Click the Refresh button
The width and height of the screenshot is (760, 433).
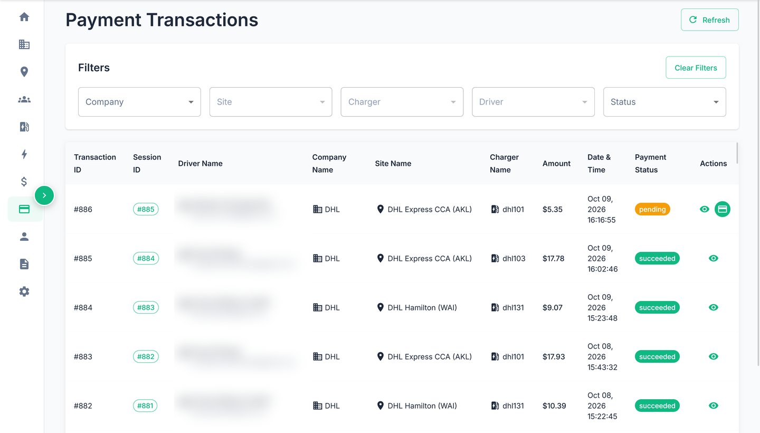(x=710, y=20)
